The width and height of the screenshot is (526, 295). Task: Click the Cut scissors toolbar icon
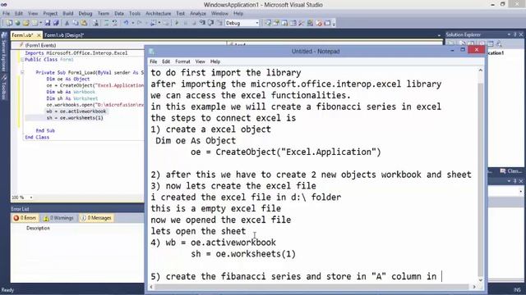click(67, 23)
